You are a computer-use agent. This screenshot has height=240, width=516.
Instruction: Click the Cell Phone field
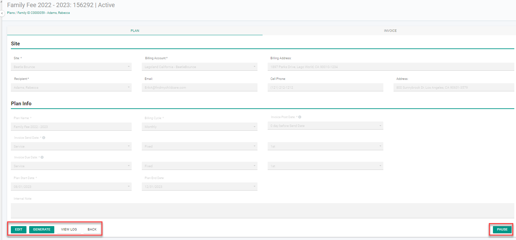click(325, 87)
